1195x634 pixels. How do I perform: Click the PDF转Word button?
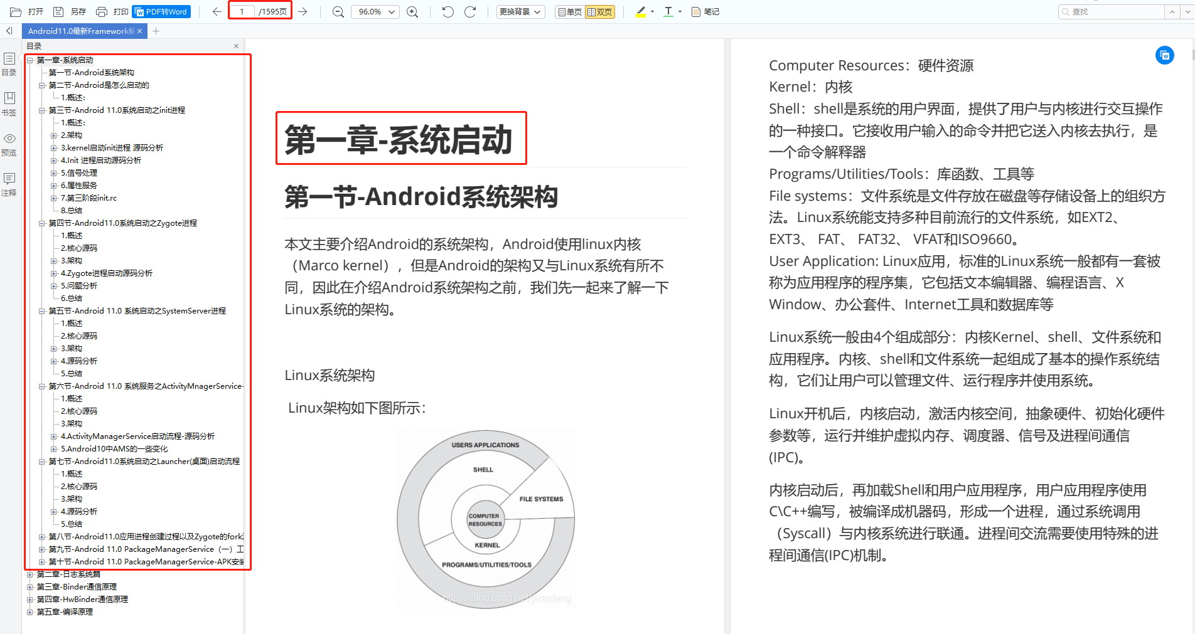point(161,12)
